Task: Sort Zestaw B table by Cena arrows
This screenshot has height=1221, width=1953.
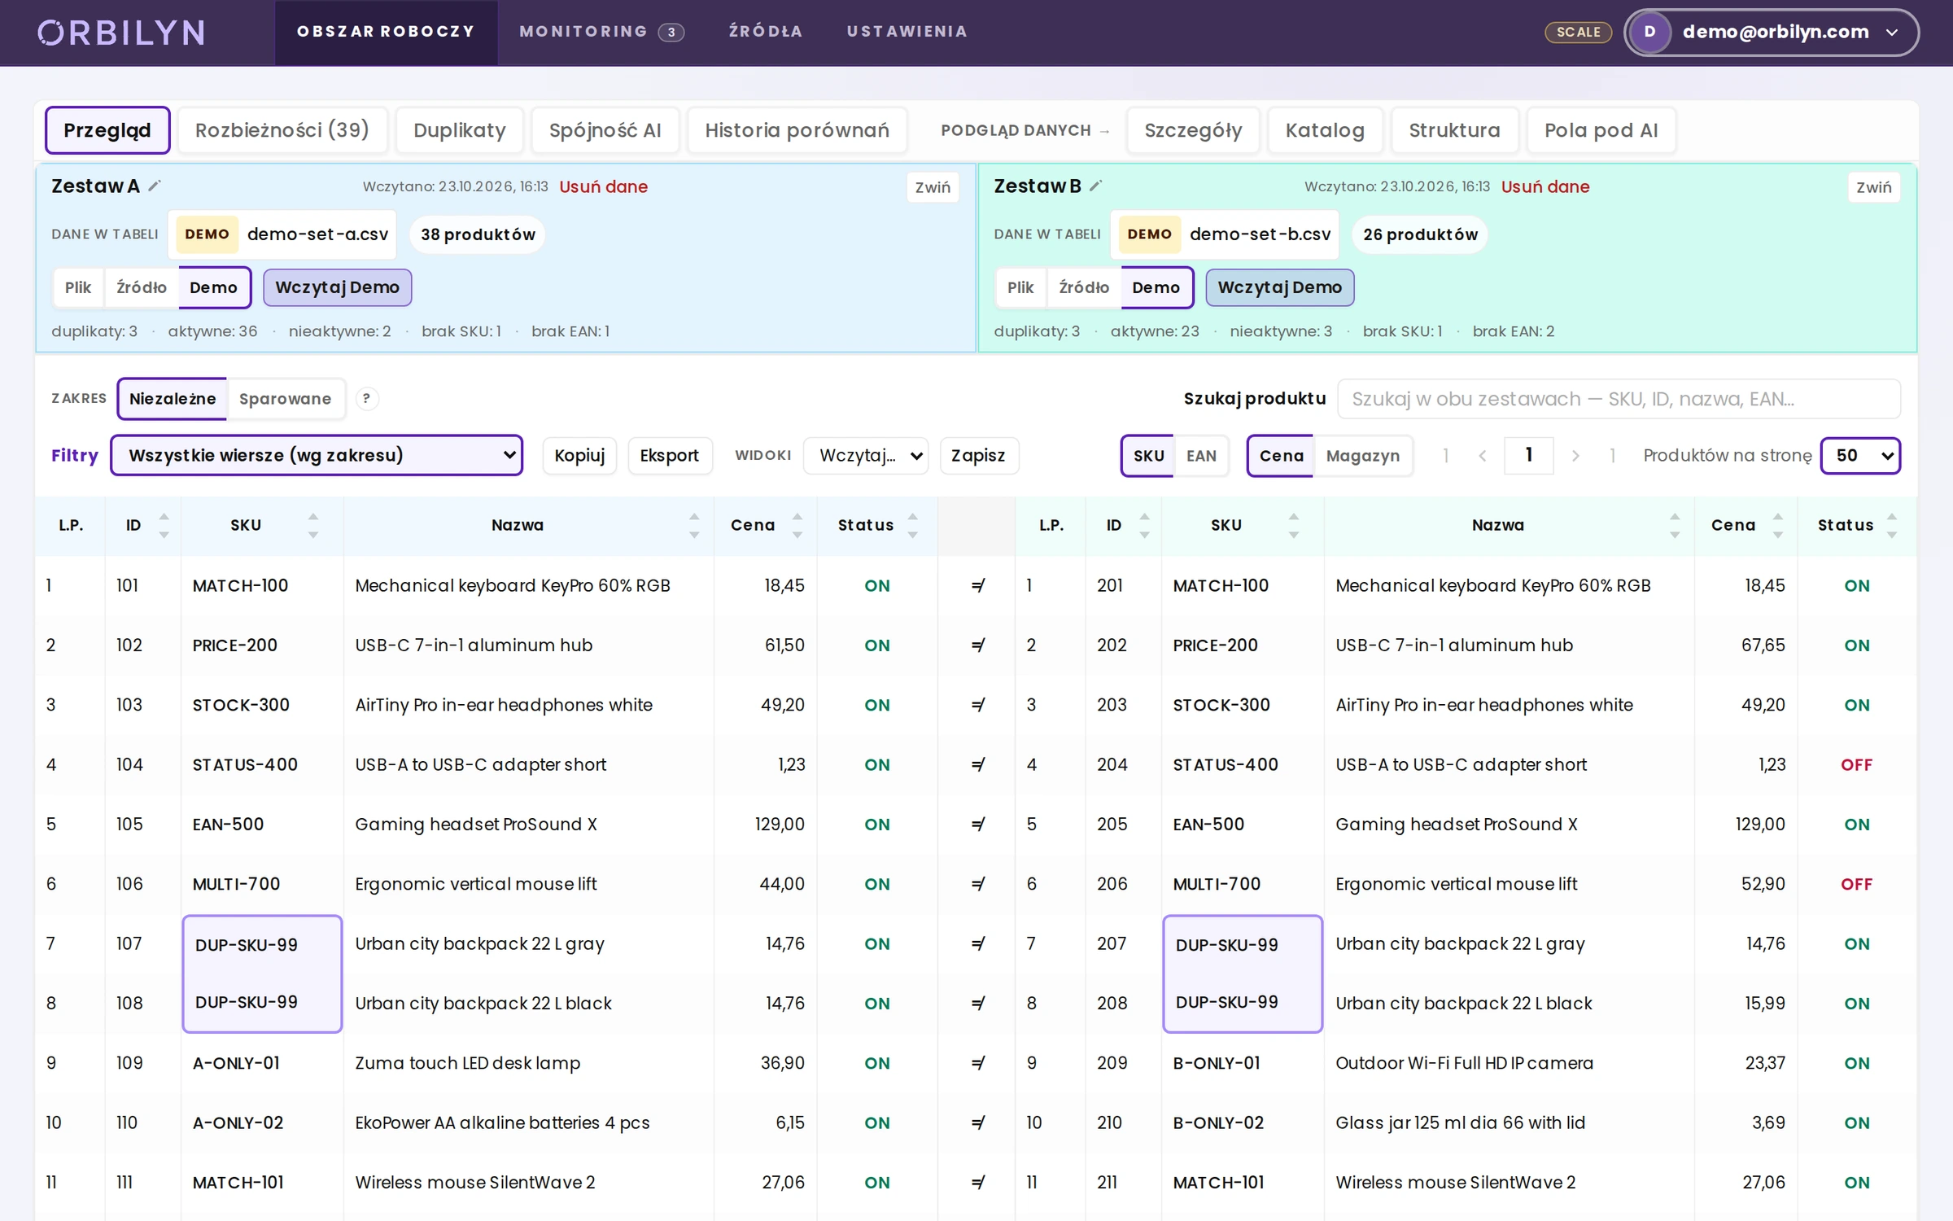Action: (1777, 525)
